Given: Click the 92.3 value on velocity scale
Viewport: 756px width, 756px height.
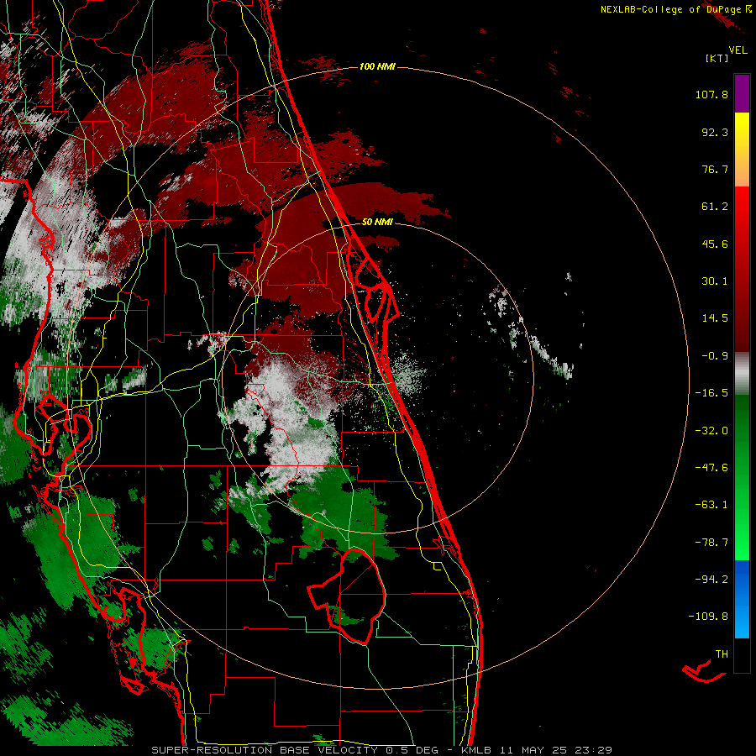Looking at the screenshot, I should (x=715, y=132).
